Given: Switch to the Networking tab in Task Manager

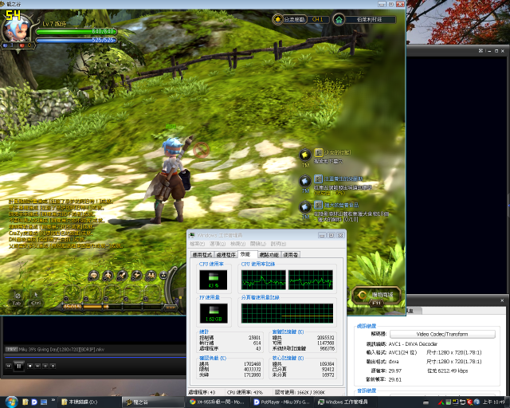Looking at the screenshot, I should coord(269,255).
